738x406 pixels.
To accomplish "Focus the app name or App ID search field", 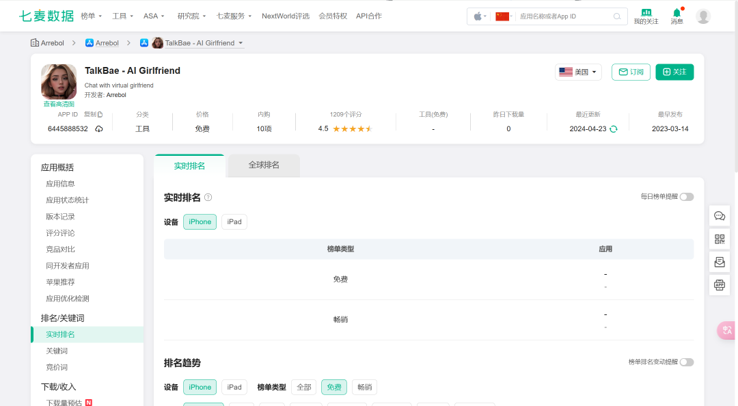I will [x=565, y=16].
